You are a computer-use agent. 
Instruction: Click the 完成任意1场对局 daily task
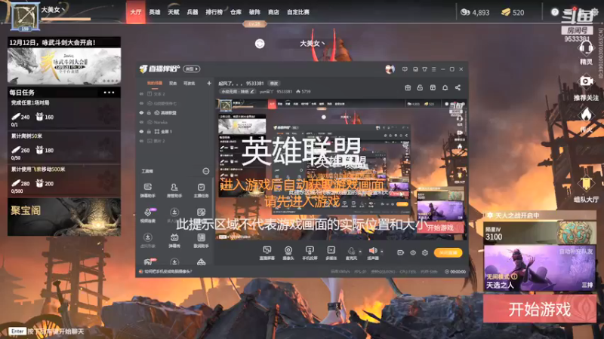click(x=64, y=114)
